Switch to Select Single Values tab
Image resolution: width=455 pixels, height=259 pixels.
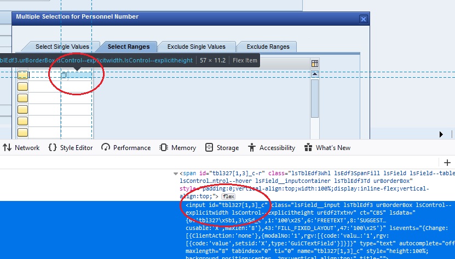coord(62,47)
